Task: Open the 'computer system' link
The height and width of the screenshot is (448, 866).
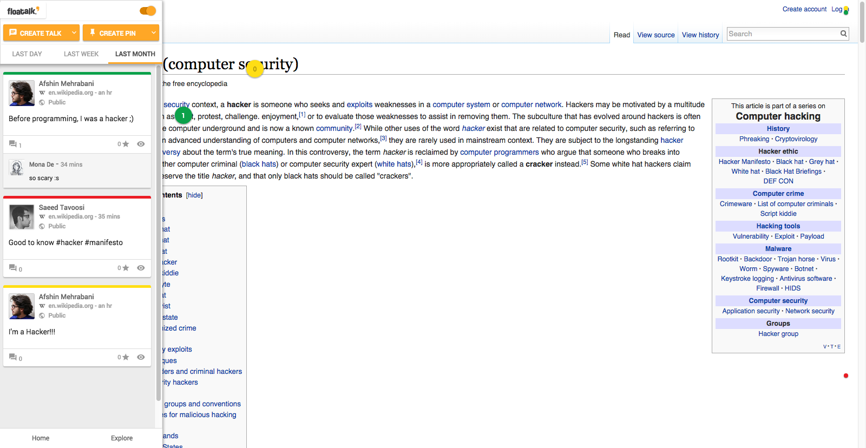Action: click(x=461, y=104)
